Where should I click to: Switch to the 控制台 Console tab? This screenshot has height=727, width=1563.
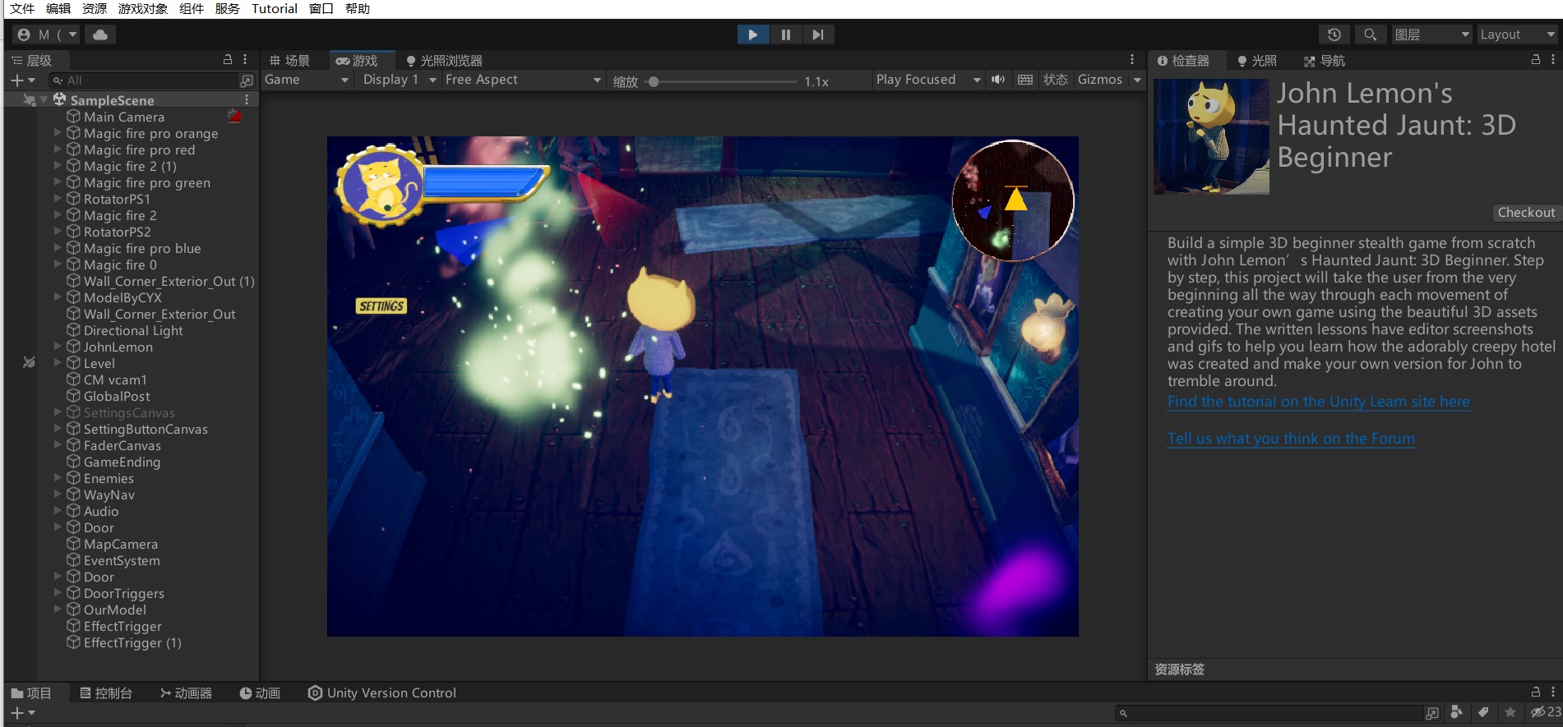(106, 693)
